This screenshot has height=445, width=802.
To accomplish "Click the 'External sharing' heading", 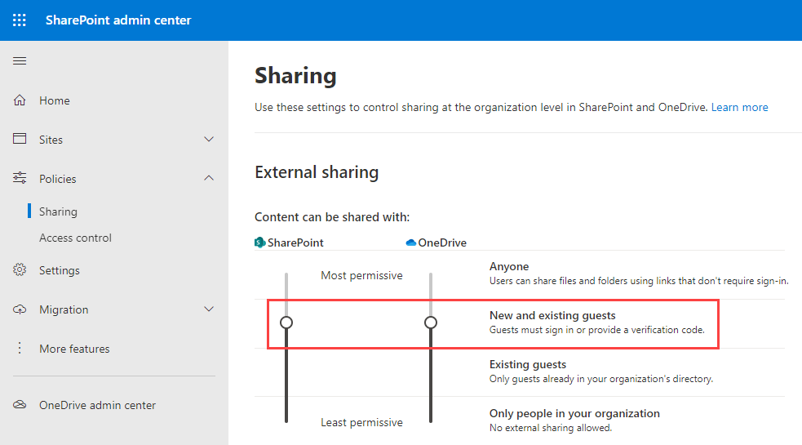I will tap(317, 172).
